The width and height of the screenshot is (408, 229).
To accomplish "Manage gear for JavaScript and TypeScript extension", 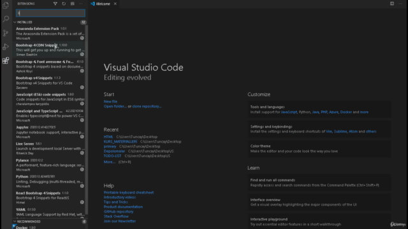I will click(82, 120).
